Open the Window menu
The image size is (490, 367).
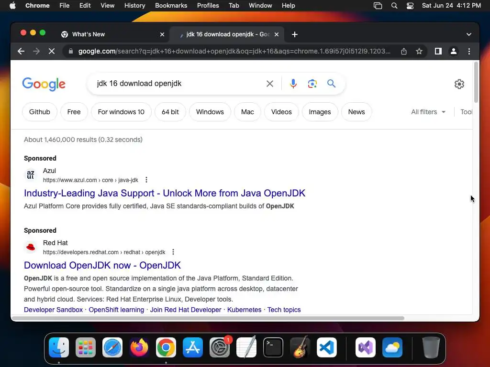point(260,6)
